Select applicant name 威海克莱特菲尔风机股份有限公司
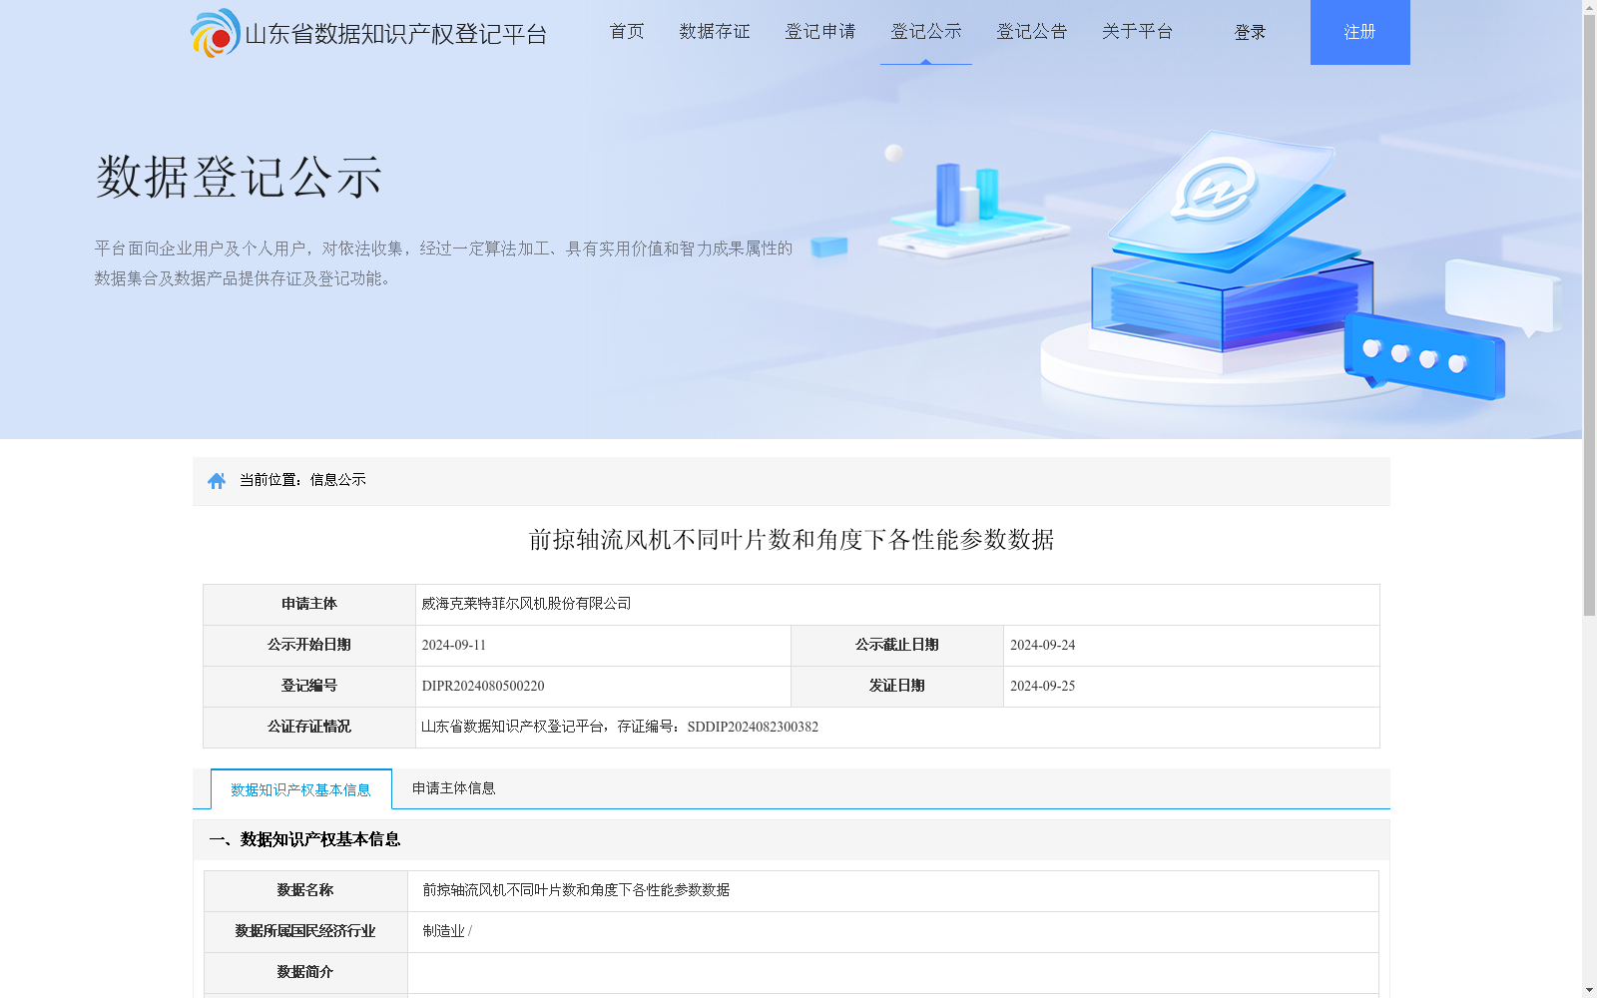The height and width of the screenshot is (998, 1597). pos(526,604)
